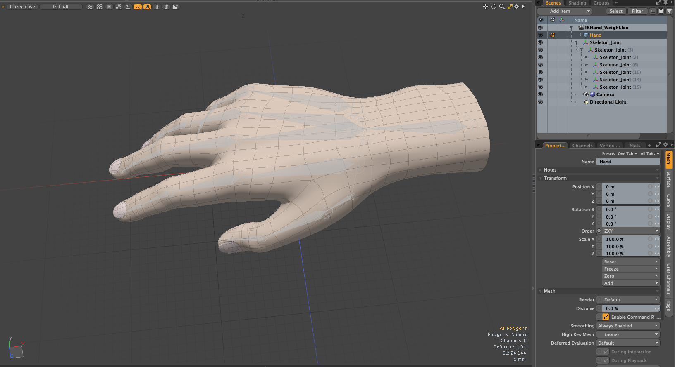Open viewport settings gear icon
The image size is (675, 367).
click(517, 7)
